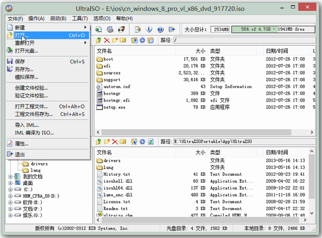Click the rename icon in ISO toolbar

click(123, 40)
